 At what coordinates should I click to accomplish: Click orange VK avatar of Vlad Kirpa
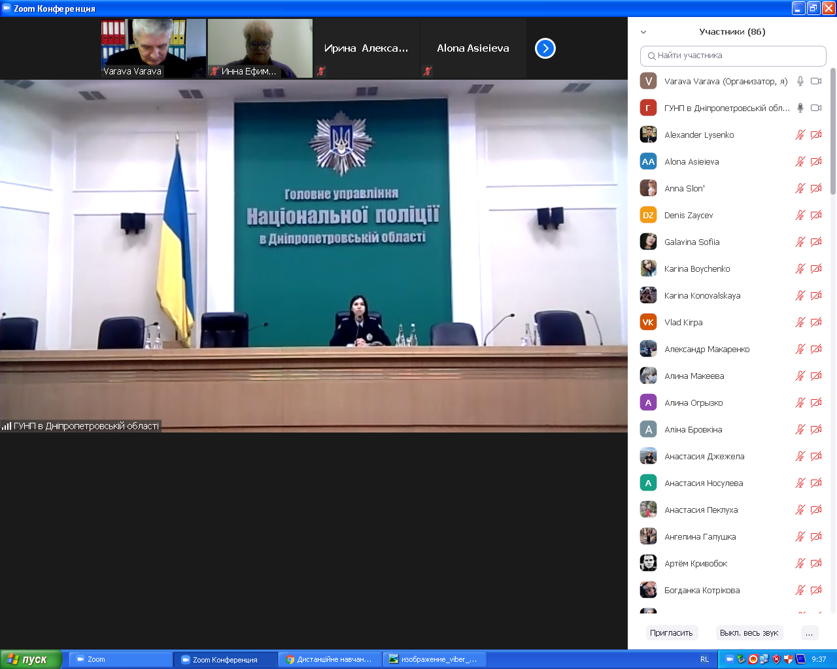pyautogui.click(x=648, y=322)
